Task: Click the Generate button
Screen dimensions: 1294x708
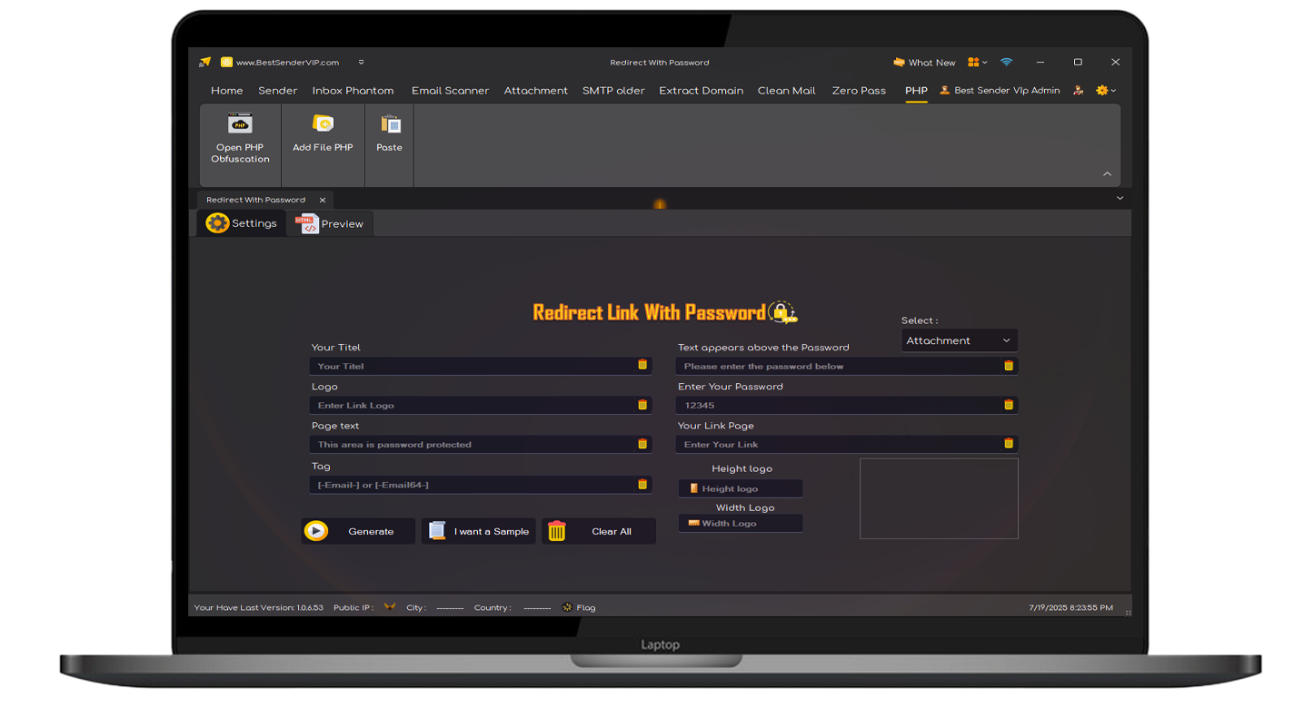Action: click(x=358, y=531)
